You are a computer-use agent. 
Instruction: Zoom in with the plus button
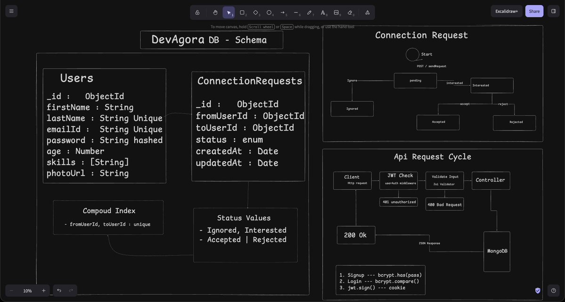pyautogui.click(x=44, y=291)
